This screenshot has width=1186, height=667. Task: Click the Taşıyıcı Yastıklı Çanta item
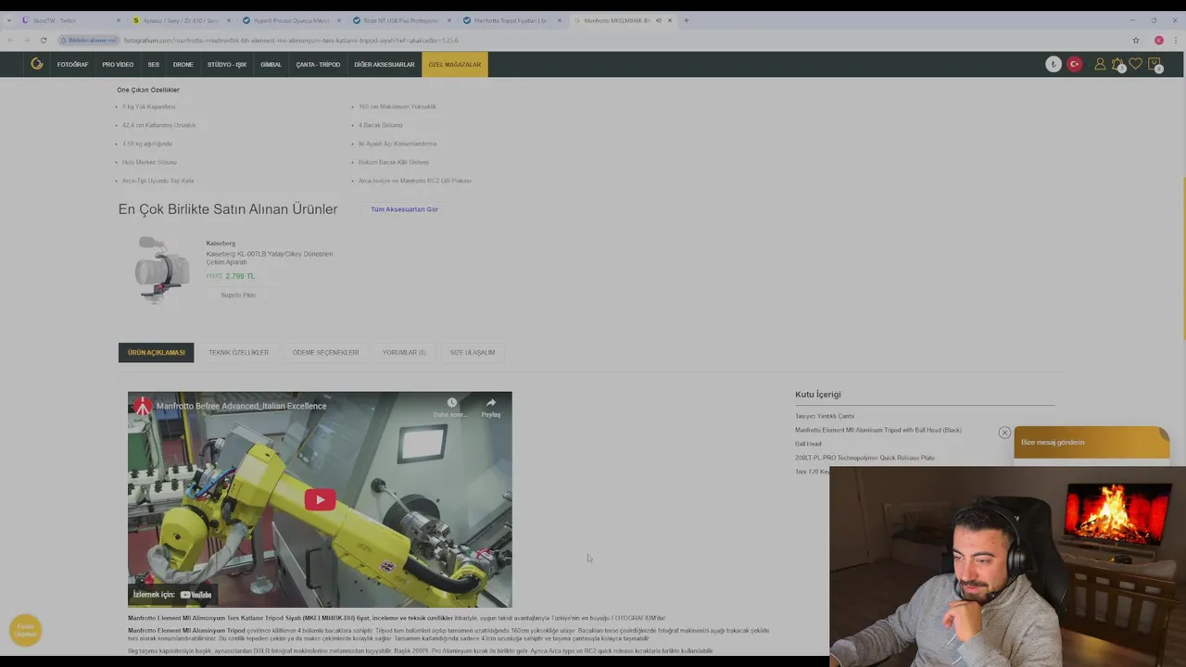[825, 416]
